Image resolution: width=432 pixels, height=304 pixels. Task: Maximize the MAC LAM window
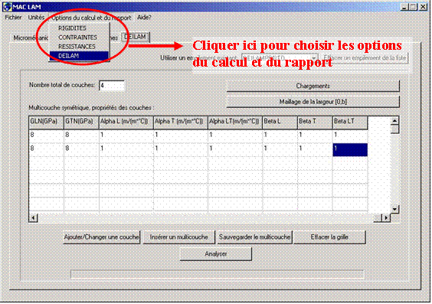414,7
